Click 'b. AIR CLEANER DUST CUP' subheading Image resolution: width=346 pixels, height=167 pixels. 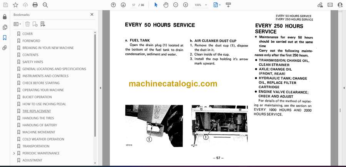213,41
